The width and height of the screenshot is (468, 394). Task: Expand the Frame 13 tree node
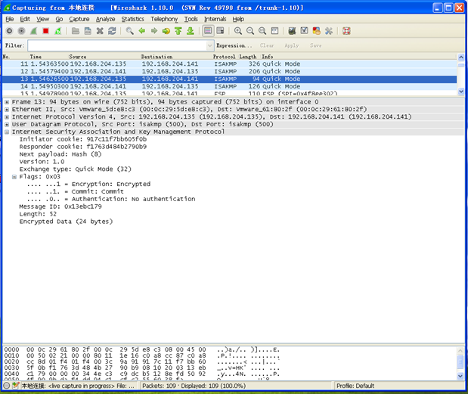tap(6, 102)
